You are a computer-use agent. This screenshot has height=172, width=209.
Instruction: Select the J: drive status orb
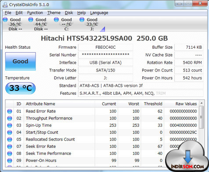82,20
